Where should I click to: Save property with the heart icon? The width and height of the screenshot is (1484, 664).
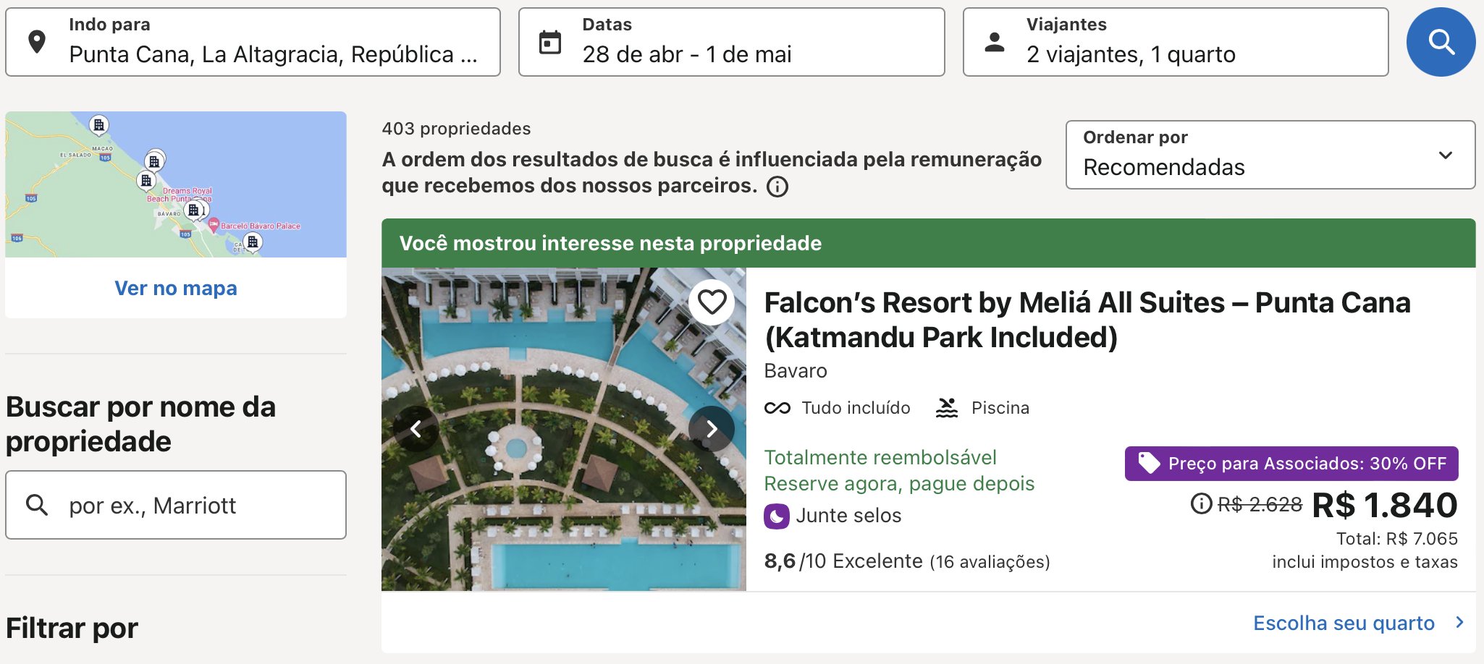[x=712, y=302]
